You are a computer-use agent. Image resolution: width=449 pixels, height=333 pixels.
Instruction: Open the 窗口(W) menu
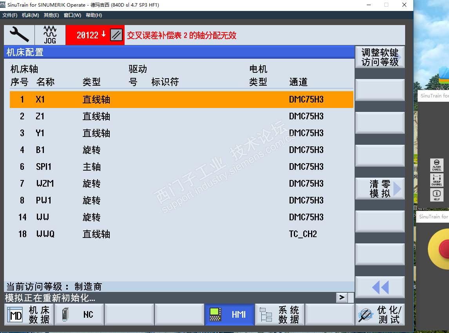pos(72,15)
